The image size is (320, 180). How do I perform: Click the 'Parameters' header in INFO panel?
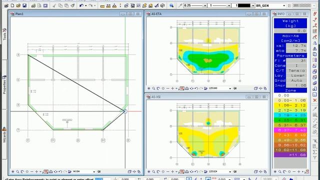[x=290, y=55]
